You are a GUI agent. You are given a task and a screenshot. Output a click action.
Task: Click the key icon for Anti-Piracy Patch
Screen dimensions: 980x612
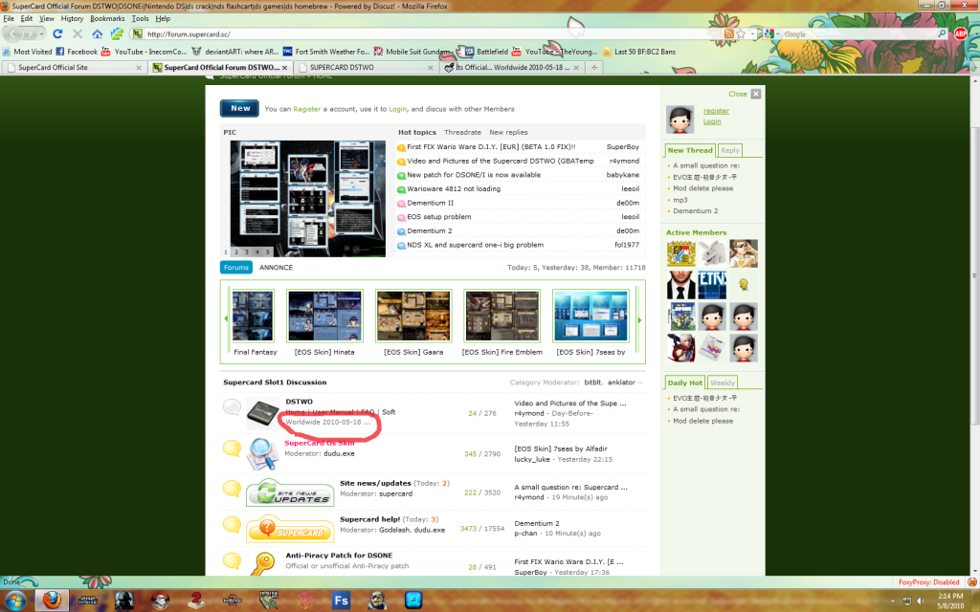pyautogui.click(x=262, y=563)
